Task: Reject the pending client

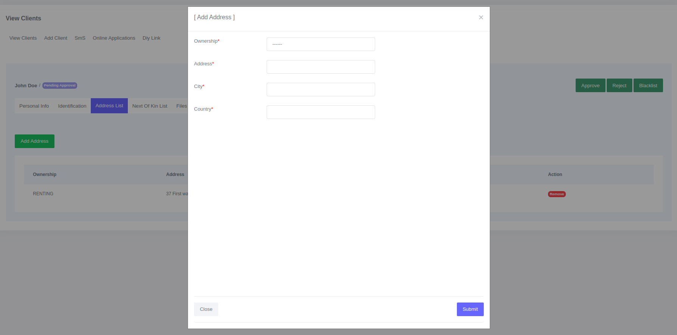Action: pos(619,86)
